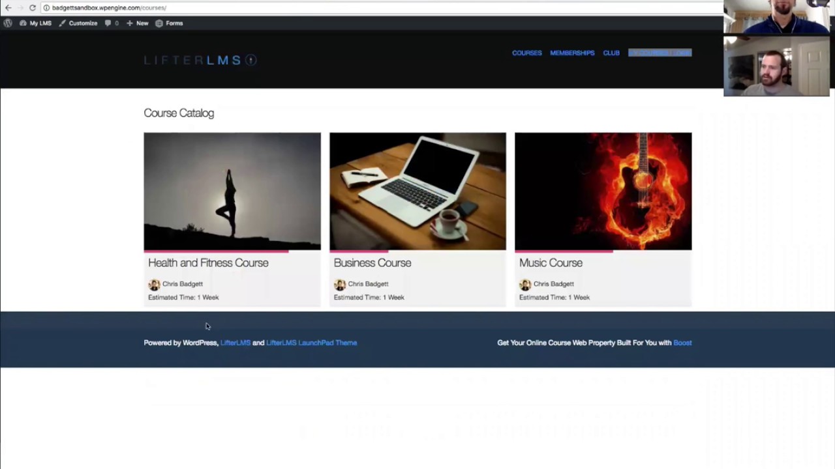
Task: Open Music Course title
Action: 551,263
